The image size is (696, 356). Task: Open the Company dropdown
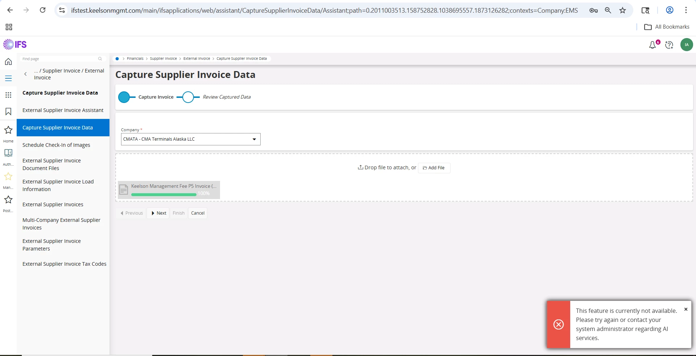pos(191,139)
